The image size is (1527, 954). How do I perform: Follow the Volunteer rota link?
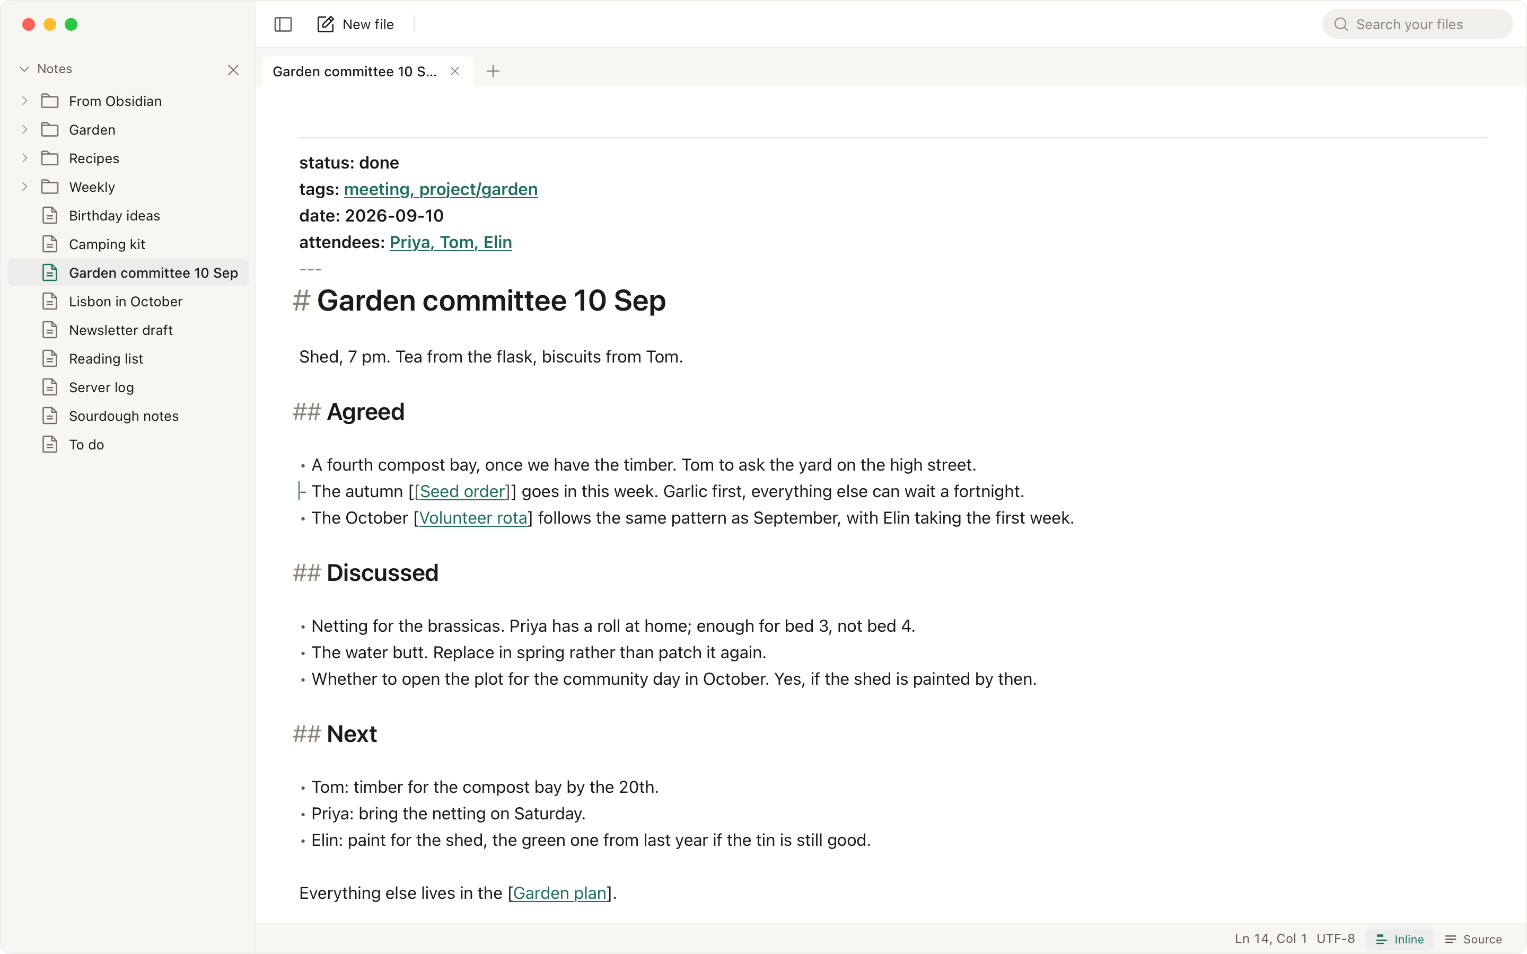[472, 517]
